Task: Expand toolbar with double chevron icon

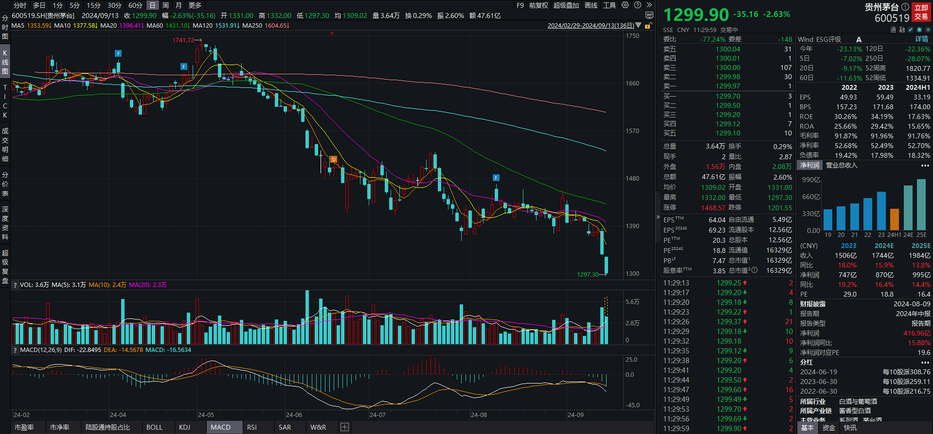Action: tap(649, 5)
